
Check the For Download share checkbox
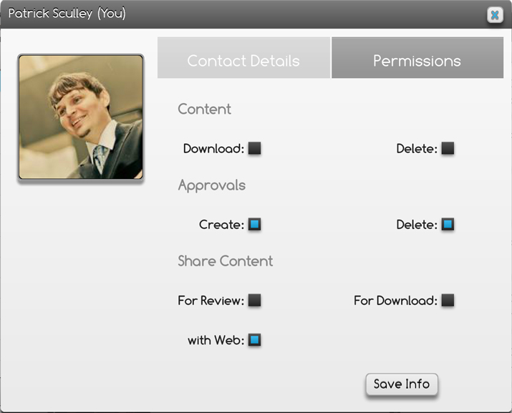click(448, 301)
